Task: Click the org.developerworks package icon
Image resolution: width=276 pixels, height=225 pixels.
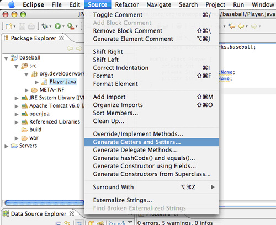Action: coord(34,74)
